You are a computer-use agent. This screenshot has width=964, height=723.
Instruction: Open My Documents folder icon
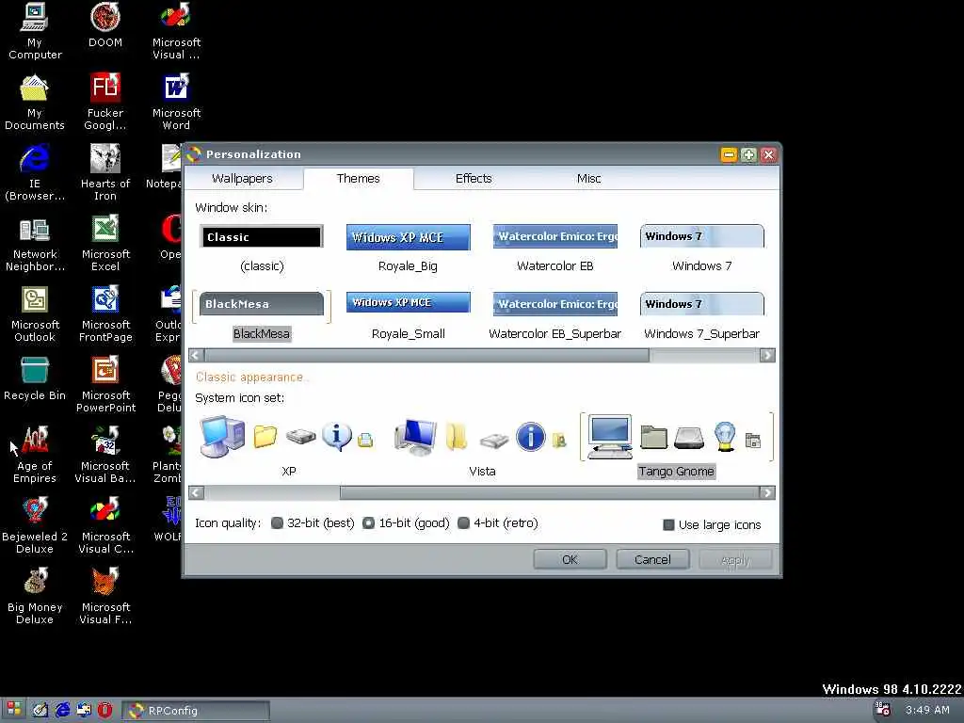pos(35,102)
